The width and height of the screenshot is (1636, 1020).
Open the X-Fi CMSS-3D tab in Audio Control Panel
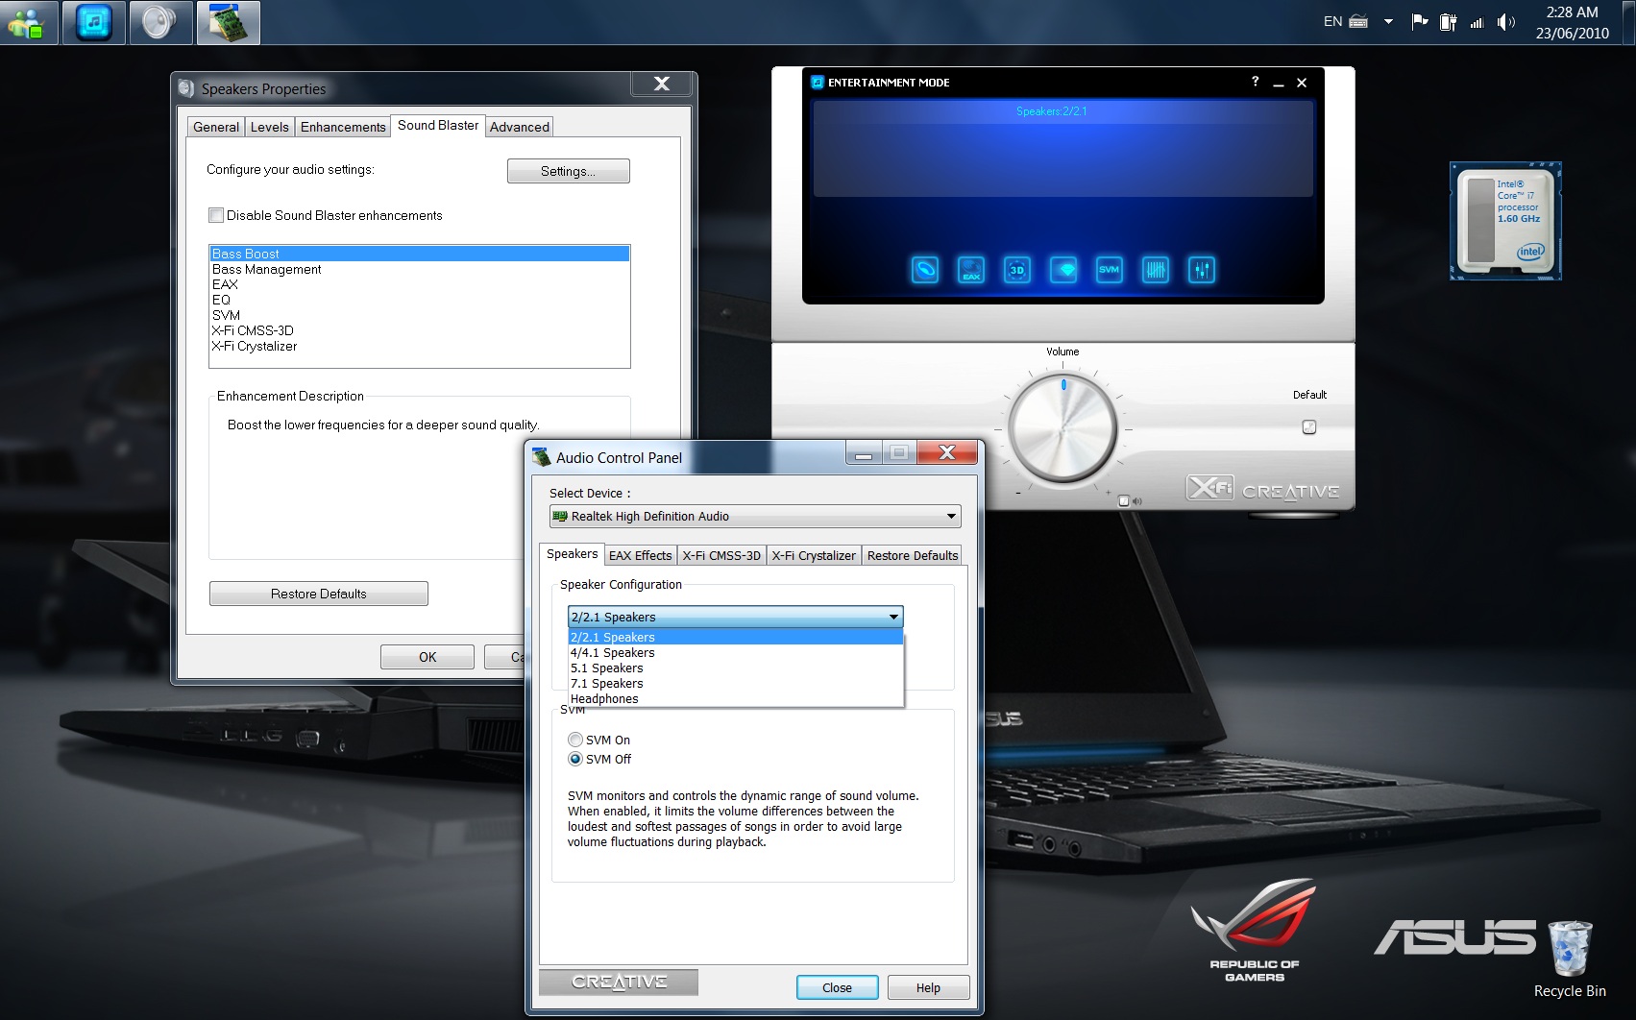(721, 555)
